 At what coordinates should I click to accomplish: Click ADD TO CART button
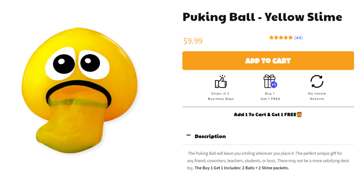[x=268, y=61]
